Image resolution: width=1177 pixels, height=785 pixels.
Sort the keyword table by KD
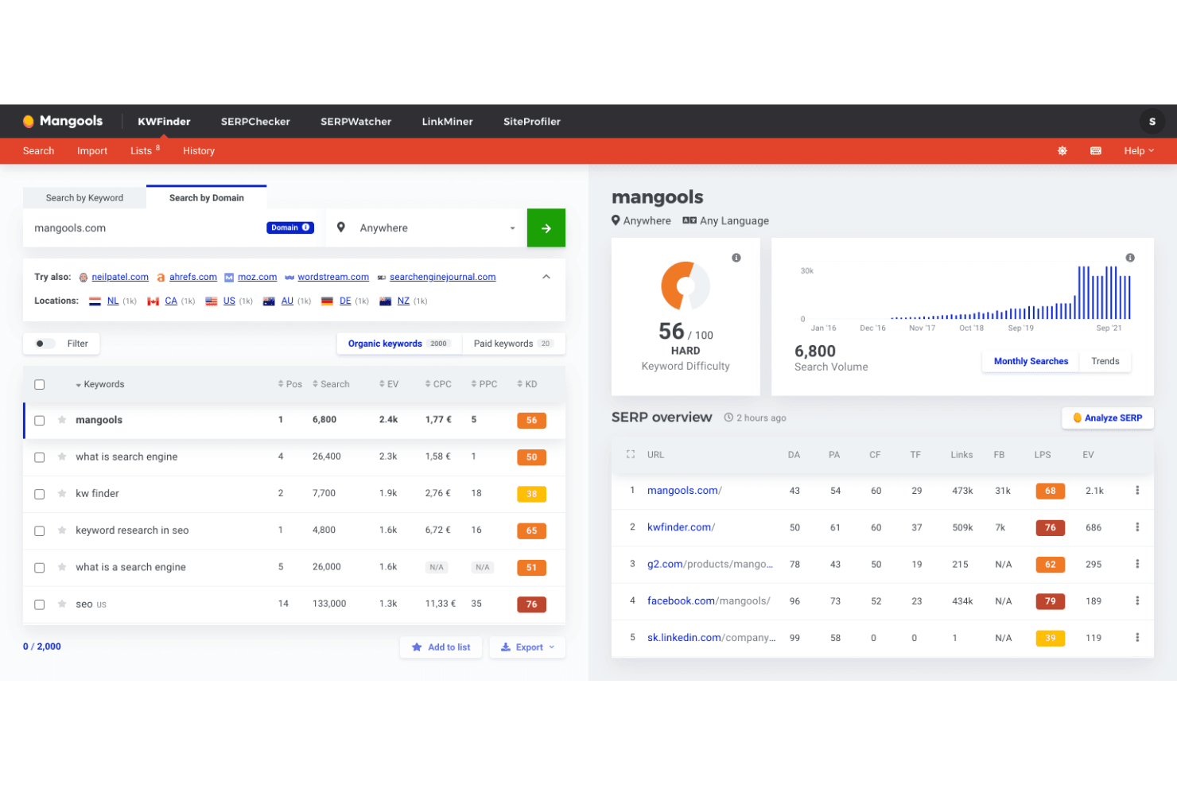pos(527,384)
